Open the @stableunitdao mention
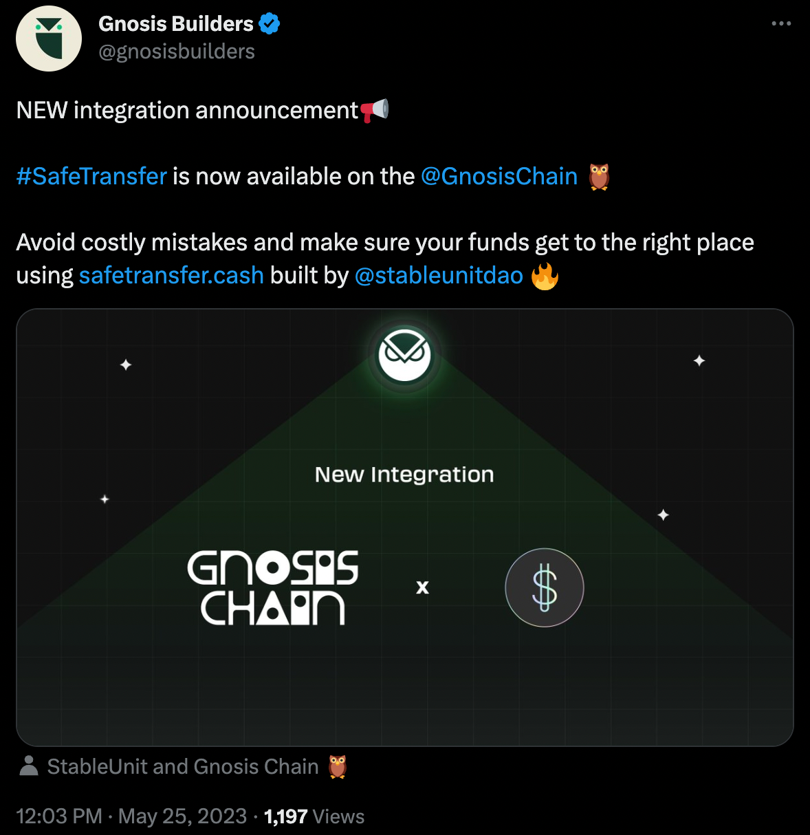Viewport: 810px width, 835px height. click(x=439, y=275)
